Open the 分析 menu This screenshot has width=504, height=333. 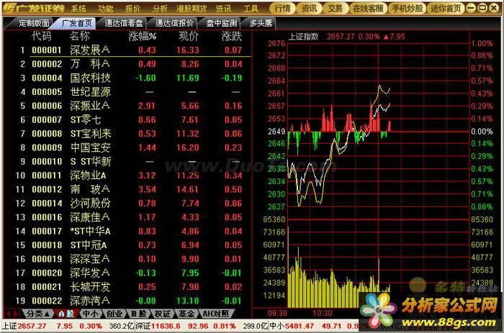click(x=160, y=9)
